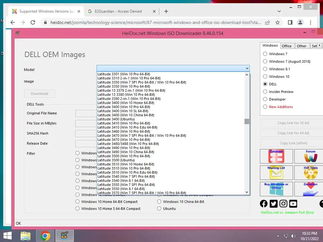Screen dimensions: 323x242
Task: Open the Database icon button
Action: click(x=276, y=156)
